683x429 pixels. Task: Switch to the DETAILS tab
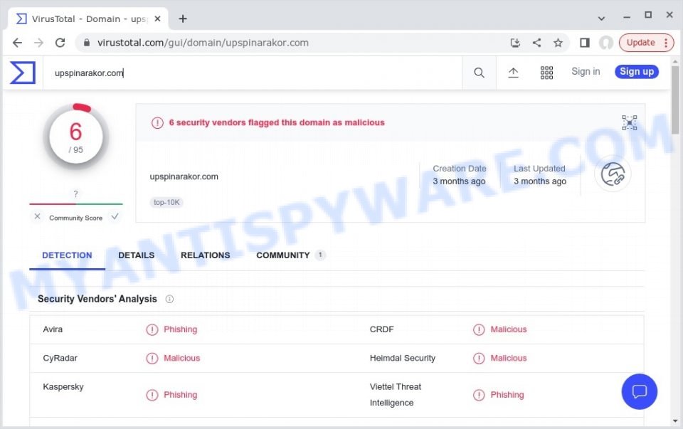pyautogui.click(x=137, y=255)
